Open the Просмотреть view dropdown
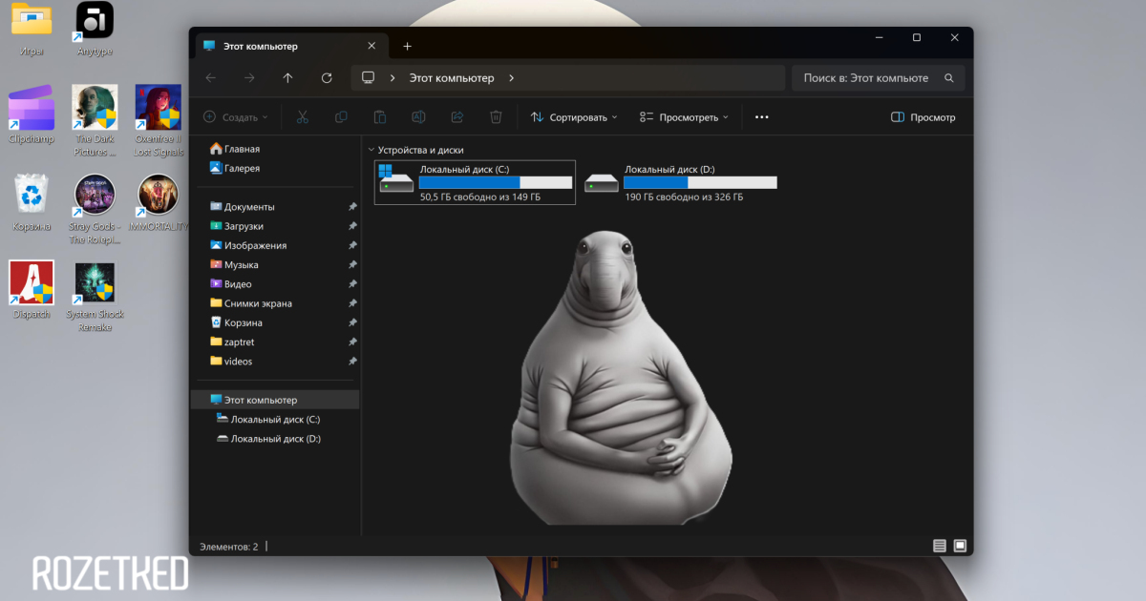This screenshot has height=601, width=1146. tap(684, 117)
